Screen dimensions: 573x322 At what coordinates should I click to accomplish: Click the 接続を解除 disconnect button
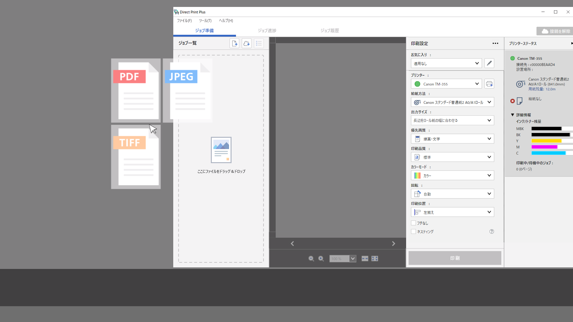556,31
